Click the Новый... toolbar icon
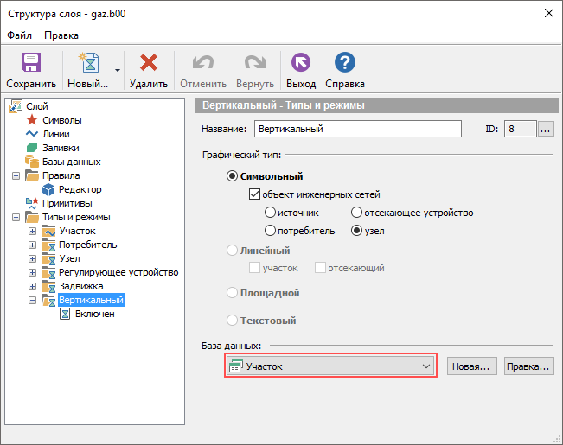Viewport: 563px width, 445px height. (x=89, y=62)
